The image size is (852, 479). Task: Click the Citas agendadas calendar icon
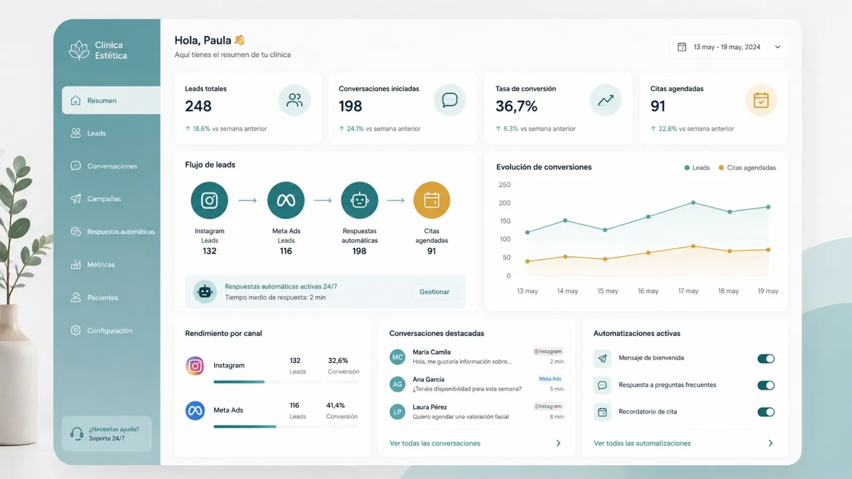(x=761, y=100)
